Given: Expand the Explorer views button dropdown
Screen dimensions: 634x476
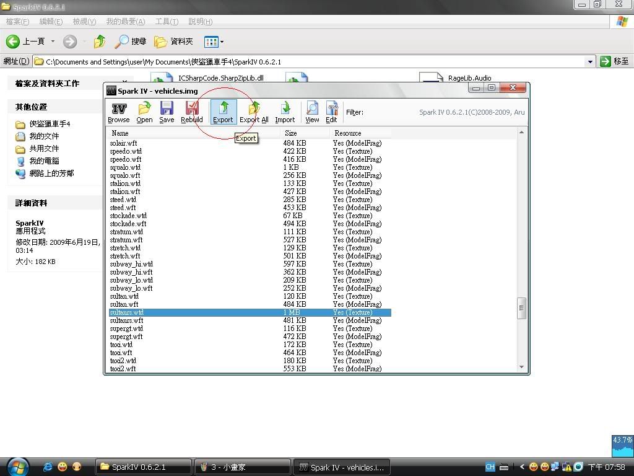Looking at the screenshot, I should tap(222, 42).
